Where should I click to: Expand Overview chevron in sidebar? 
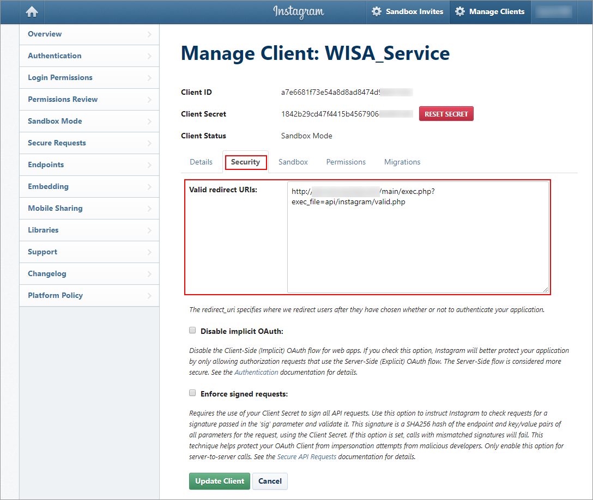coord(149,34)
